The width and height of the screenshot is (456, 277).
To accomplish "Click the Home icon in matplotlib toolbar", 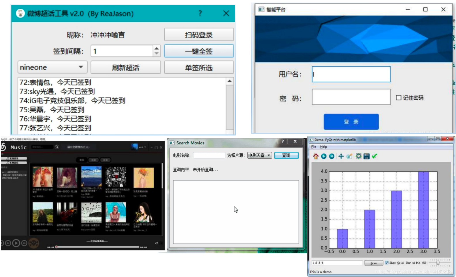I will 316,156.
